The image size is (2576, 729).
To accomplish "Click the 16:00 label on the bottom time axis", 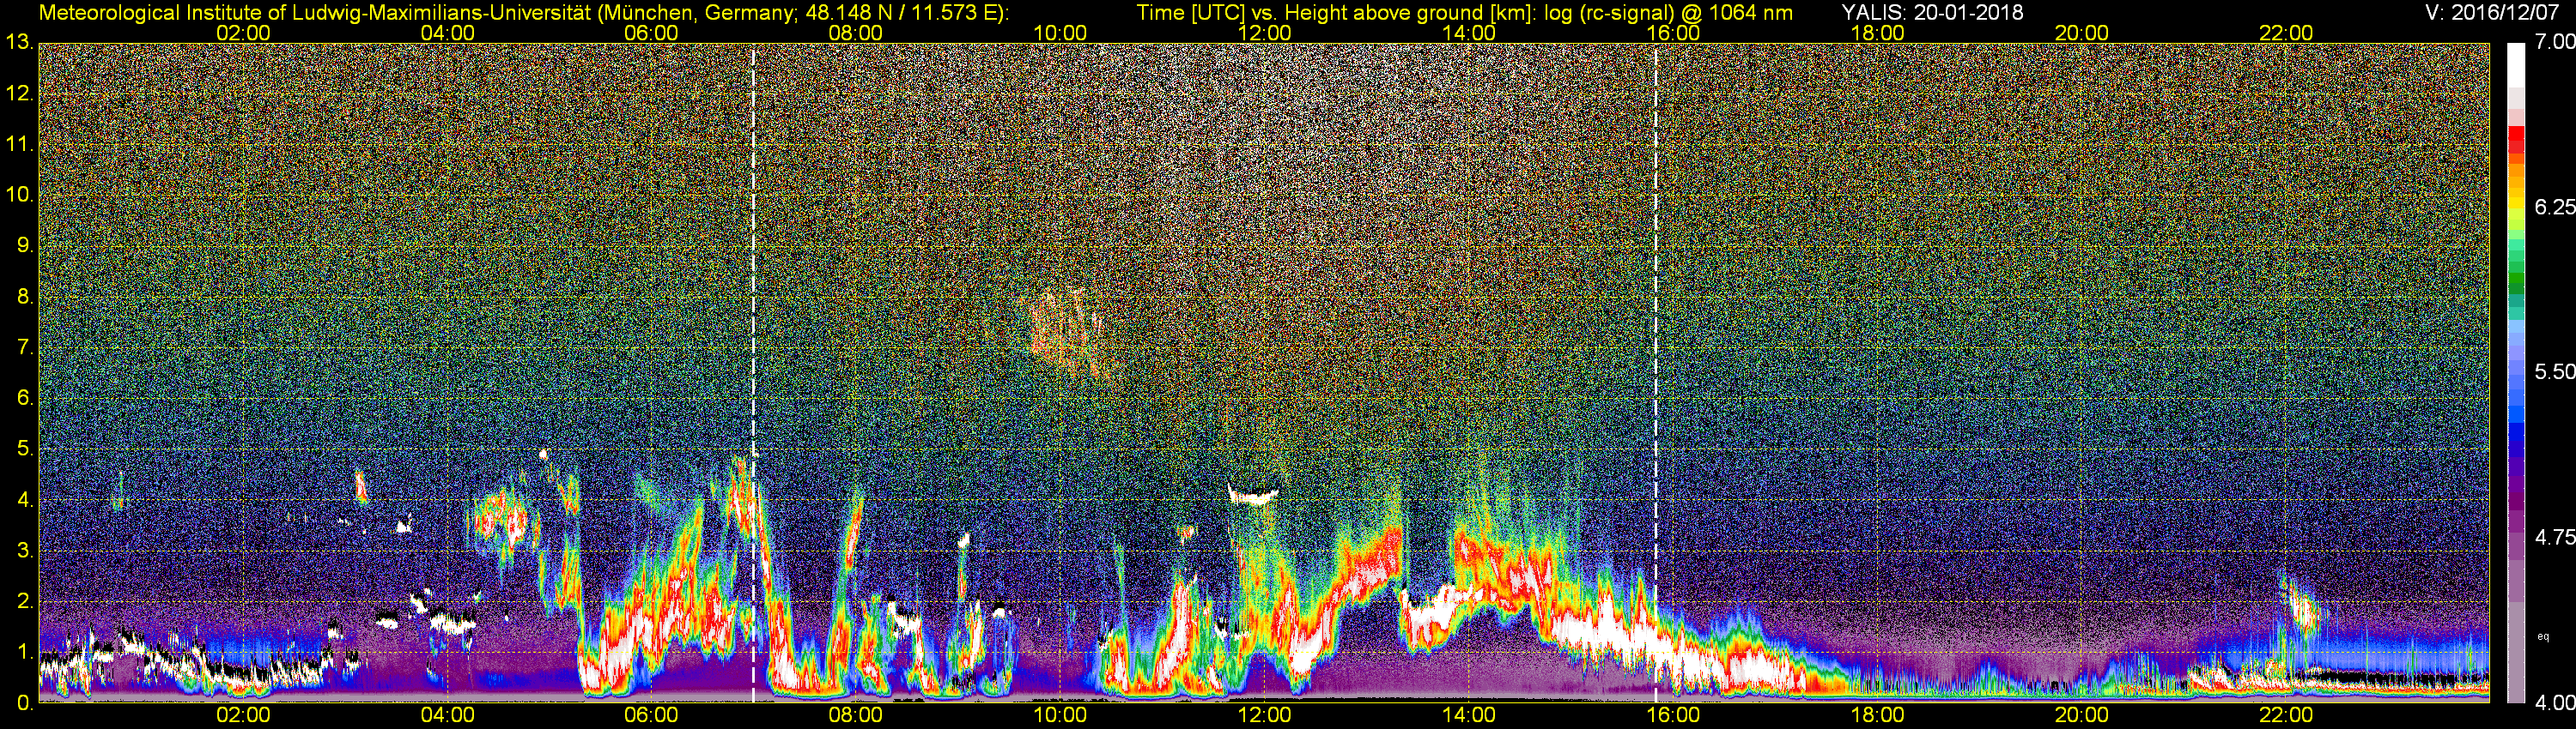I will 1673,715.
